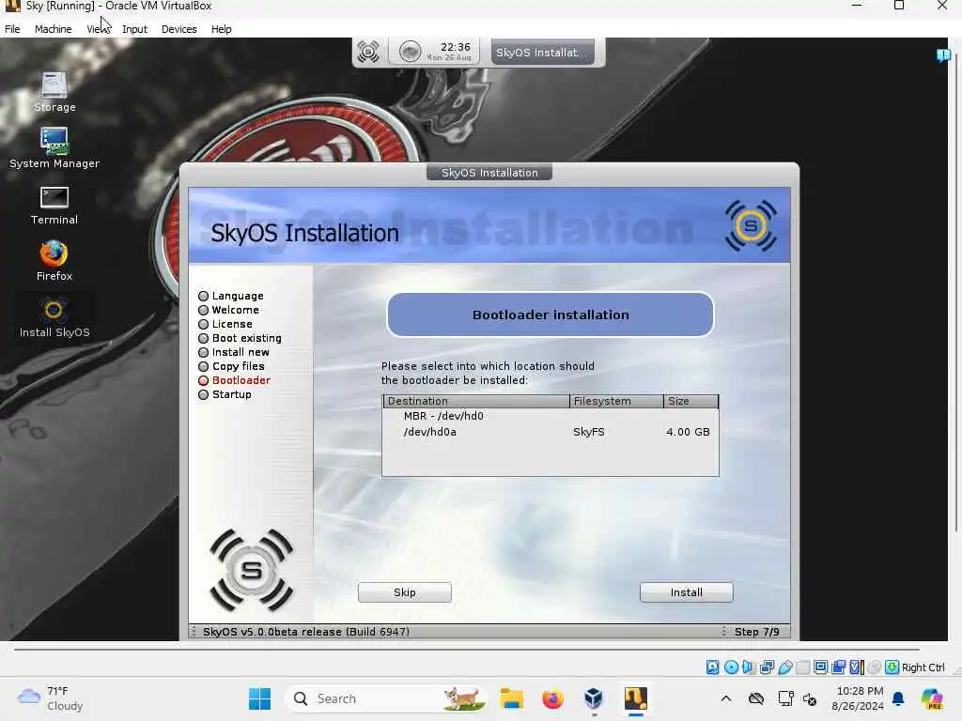Click the green keyboard capture arrow icon
Image resolution: width=962 pixels, height=721 pixels.
(x=892, y=667)
